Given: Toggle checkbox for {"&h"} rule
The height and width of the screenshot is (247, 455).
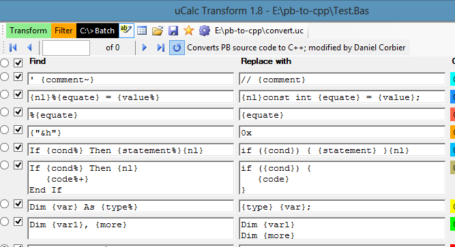Looking at the screenshot, I should coord(18,130).
